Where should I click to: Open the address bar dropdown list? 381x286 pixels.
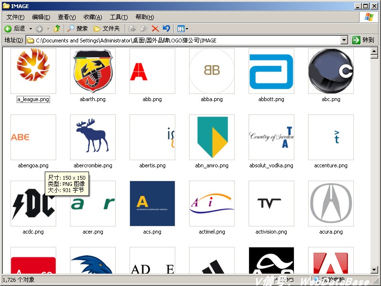pos(344,41)
